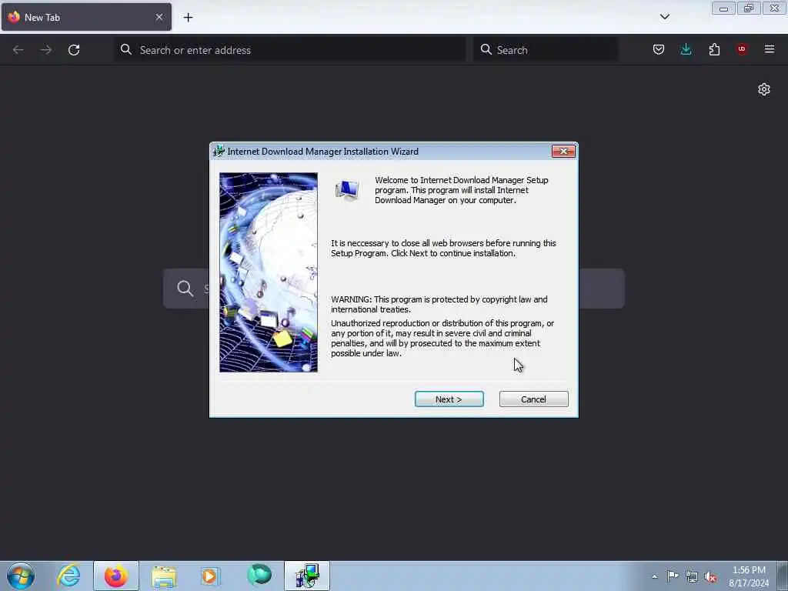This screenshot has height=591, width=788.
Task: Open the clock showing 1:56 PM
Action: [x=749, y=576]
